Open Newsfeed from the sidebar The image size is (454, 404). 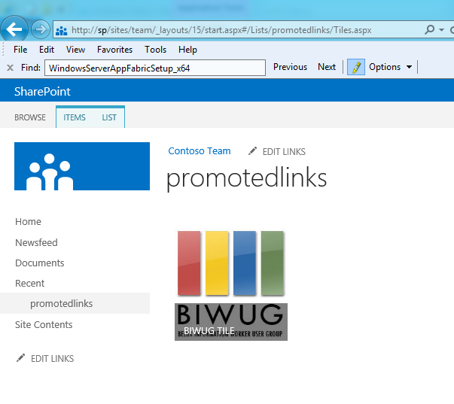(x=36, y=242)
